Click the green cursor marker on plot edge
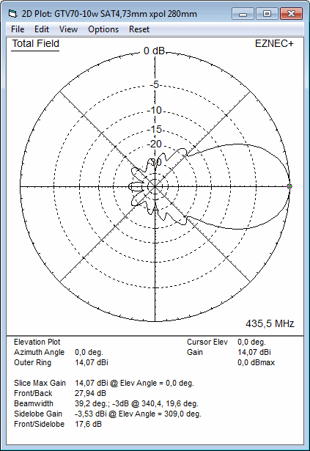310x451 pixels. [289, 186]
